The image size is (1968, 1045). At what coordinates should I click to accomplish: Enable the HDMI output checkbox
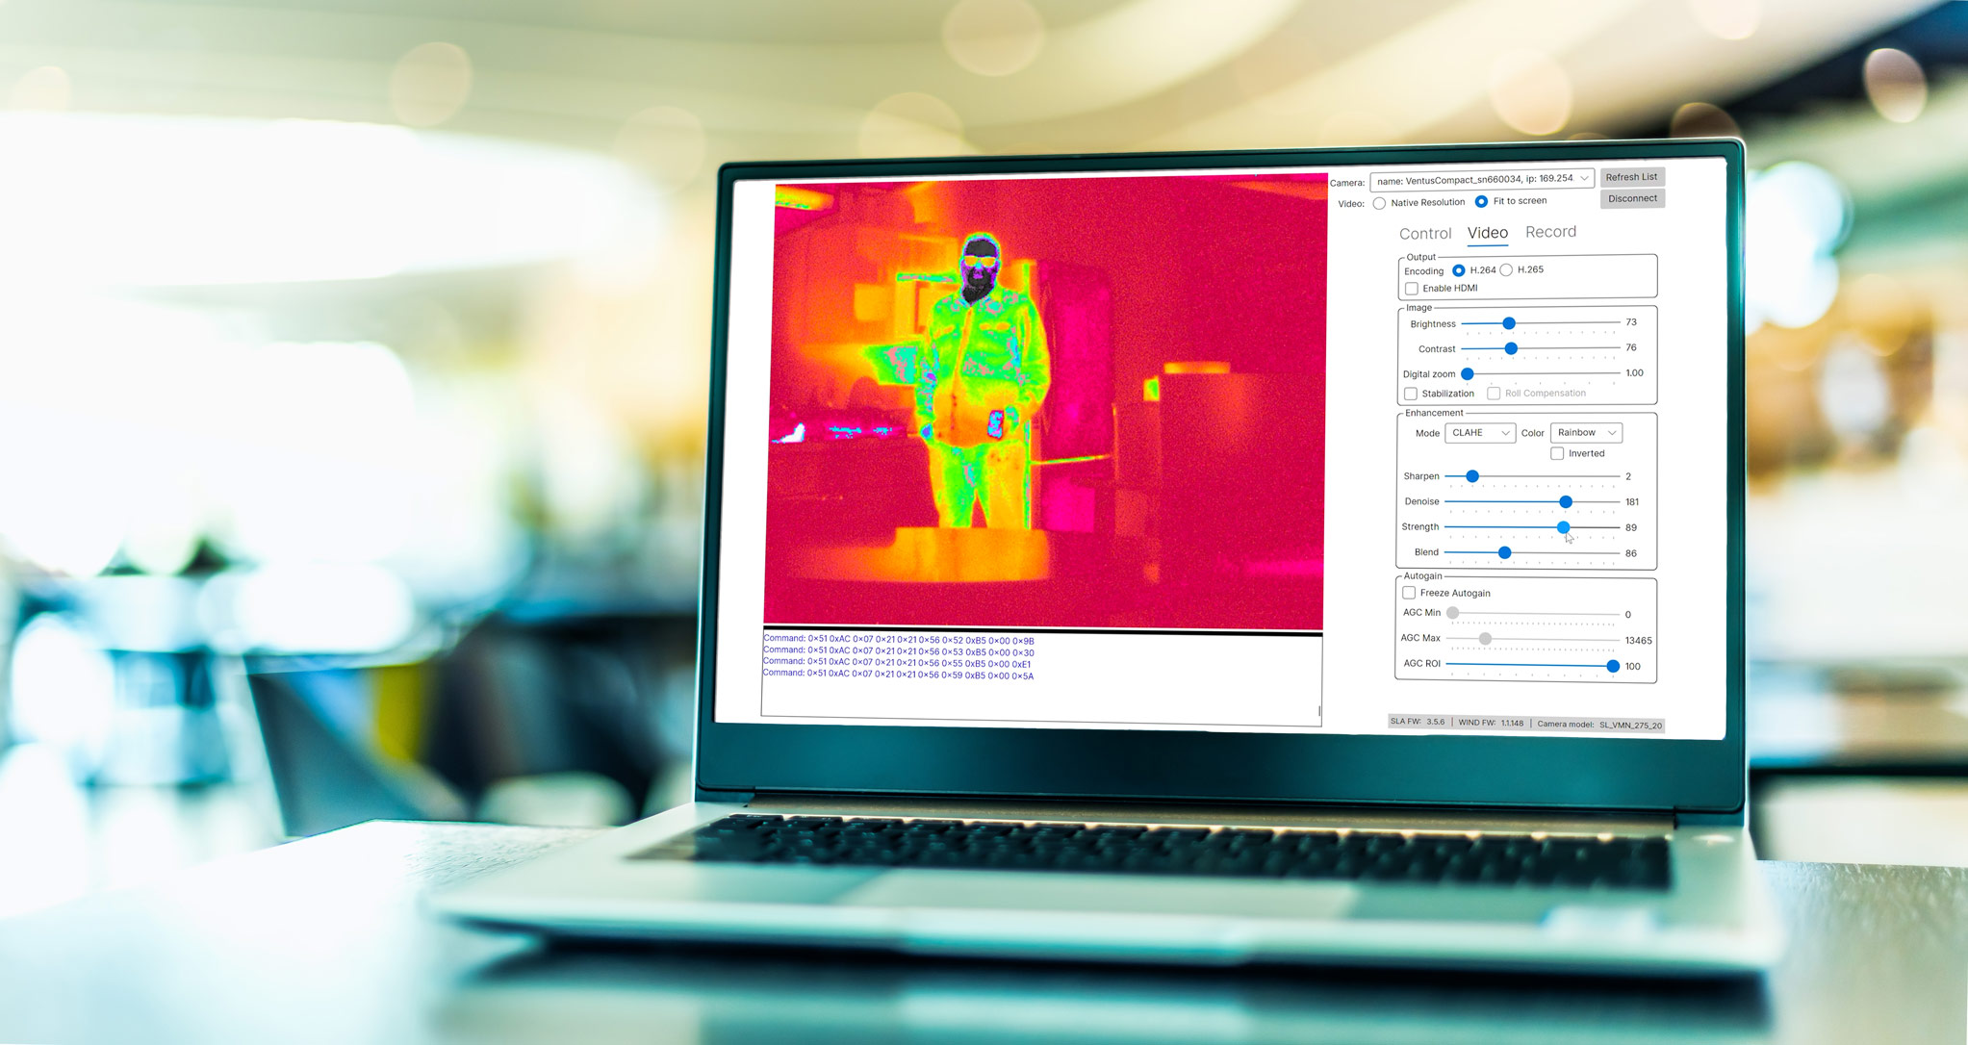click(1412, 289)
